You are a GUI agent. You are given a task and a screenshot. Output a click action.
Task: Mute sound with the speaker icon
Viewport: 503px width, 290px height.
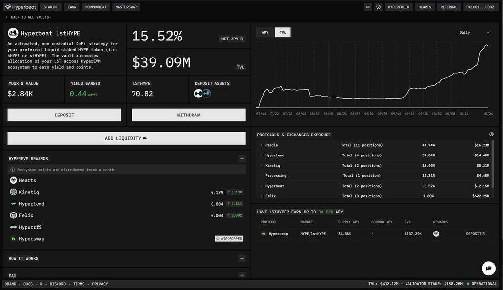point(368,7)
